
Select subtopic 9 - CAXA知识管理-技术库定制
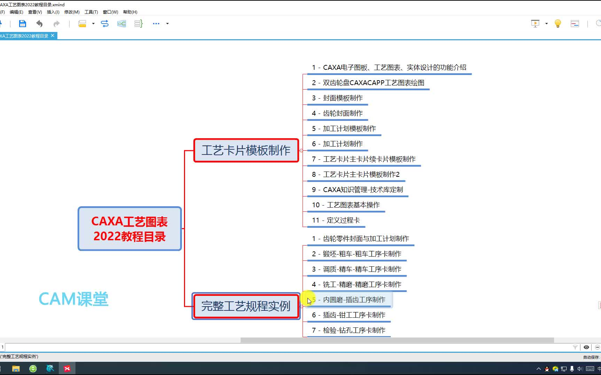(358, 190)
